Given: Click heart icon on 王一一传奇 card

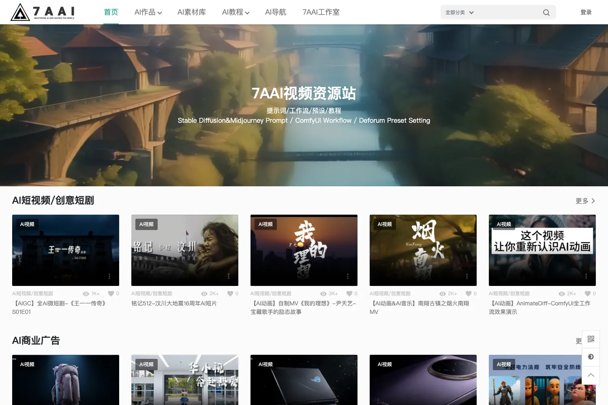Looking at the screenshot, I should pyautogui.click(x=111, y=294).
